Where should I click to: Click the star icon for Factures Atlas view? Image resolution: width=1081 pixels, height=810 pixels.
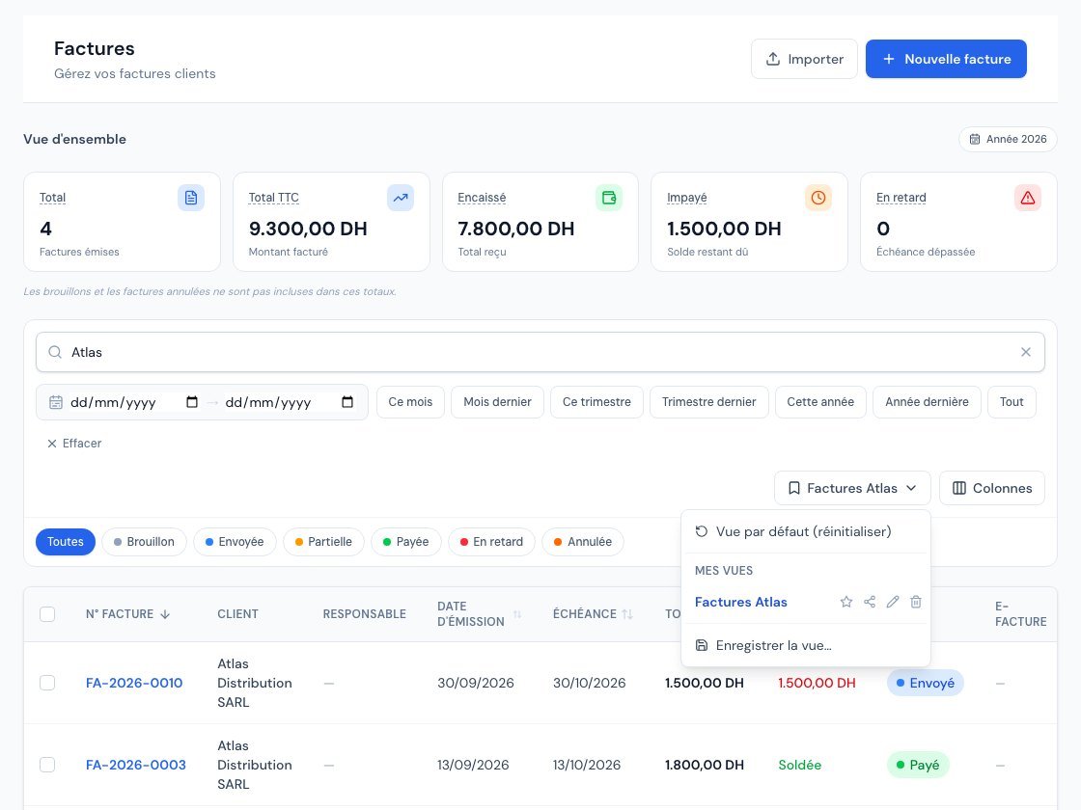click(x=845, y=602)
